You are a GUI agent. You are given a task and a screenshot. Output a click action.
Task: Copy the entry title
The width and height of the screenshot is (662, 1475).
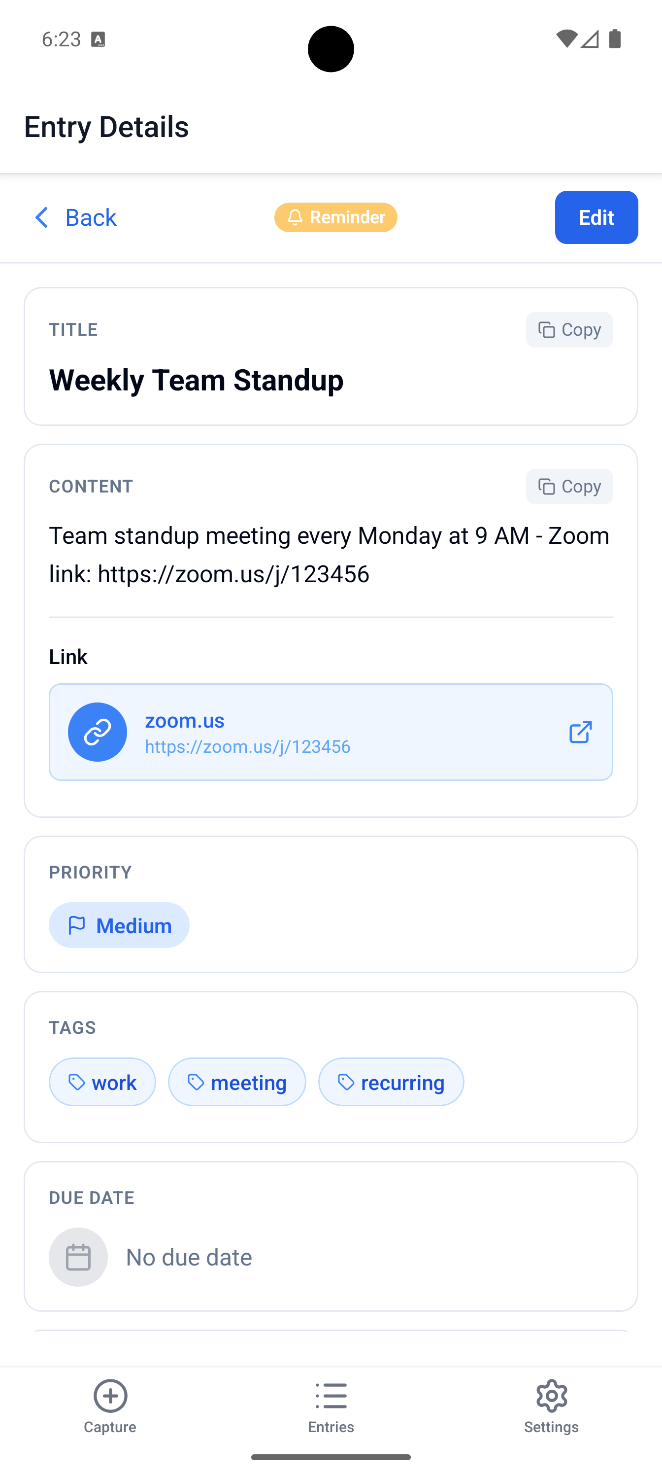(569, 330)
